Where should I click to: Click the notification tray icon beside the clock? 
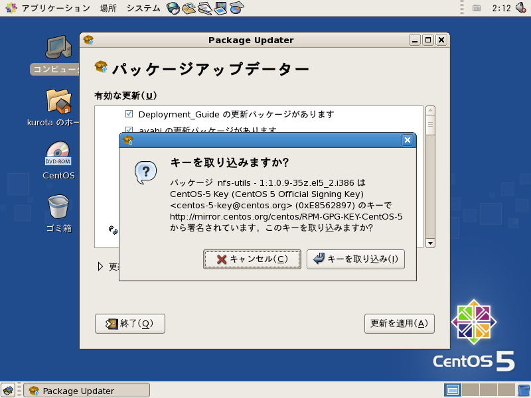tap(477, 8)
